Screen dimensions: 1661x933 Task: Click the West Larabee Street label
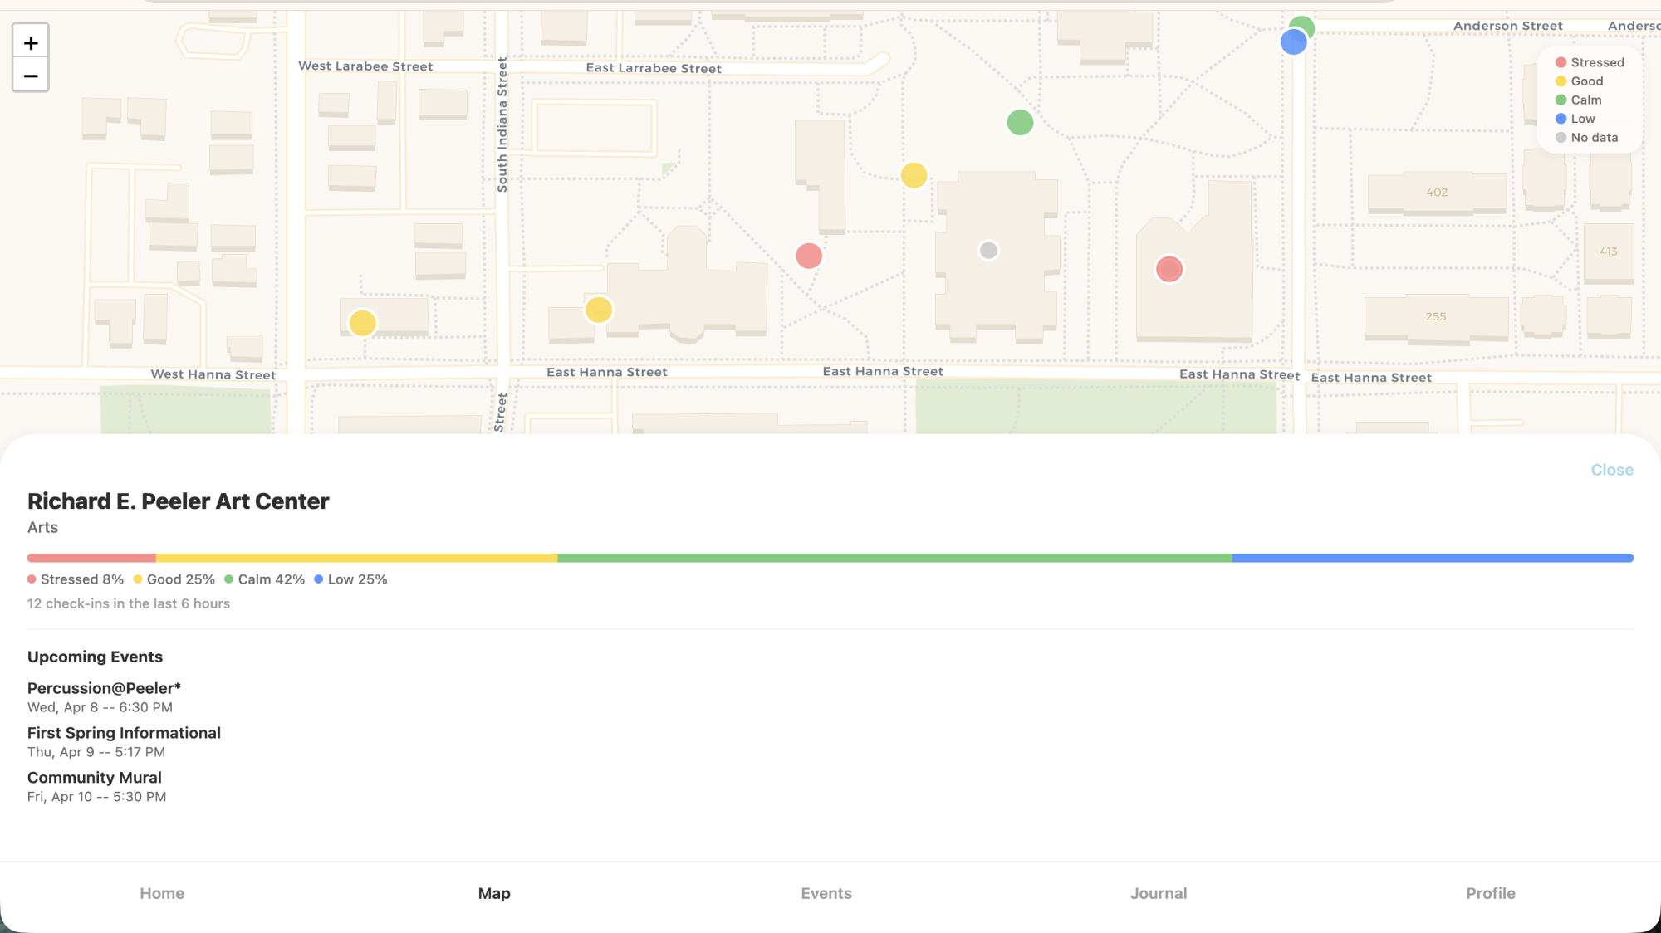point(365,66)
